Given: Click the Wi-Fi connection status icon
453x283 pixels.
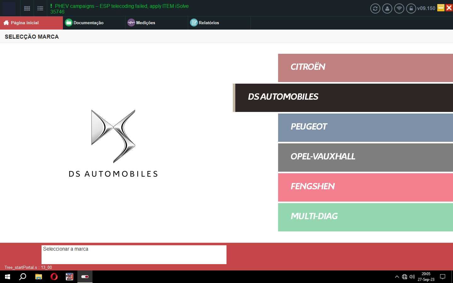Looking at the screenshot, I should [x=399, y=8].
